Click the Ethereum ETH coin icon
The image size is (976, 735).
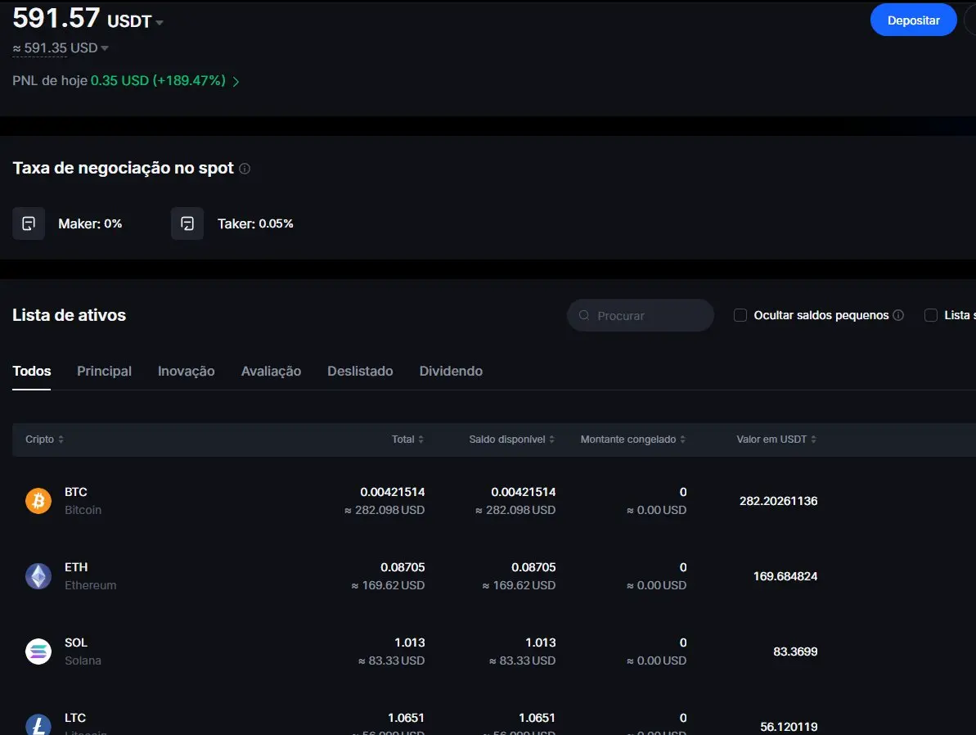38,576
